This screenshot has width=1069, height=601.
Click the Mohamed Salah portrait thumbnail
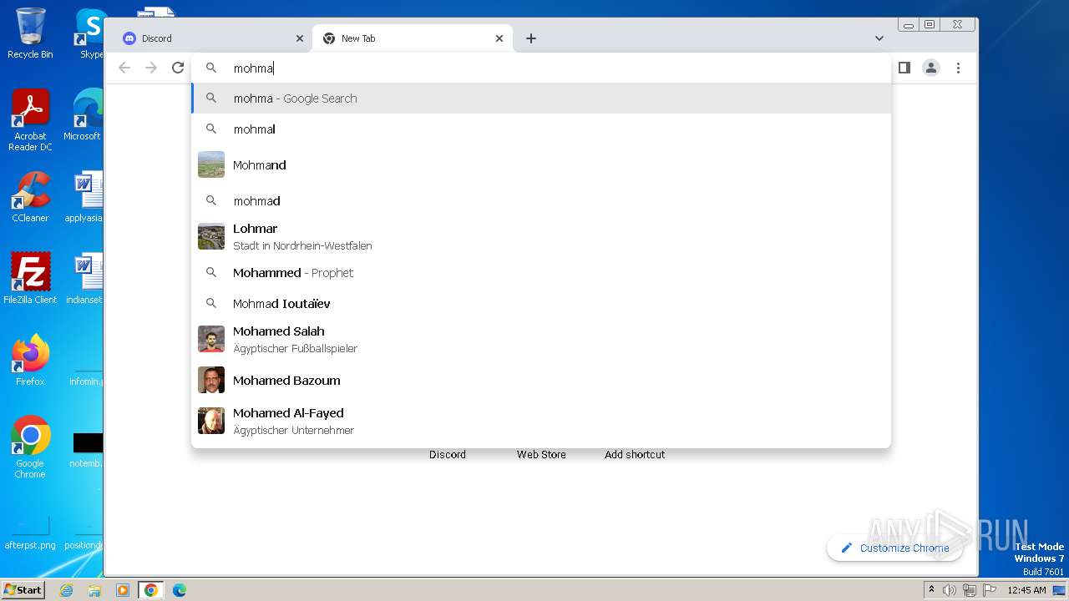click(211, 339)
